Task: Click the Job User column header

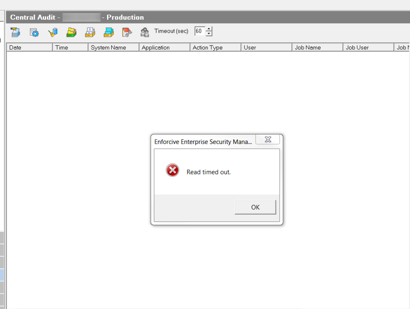Action: pos(368,47)
